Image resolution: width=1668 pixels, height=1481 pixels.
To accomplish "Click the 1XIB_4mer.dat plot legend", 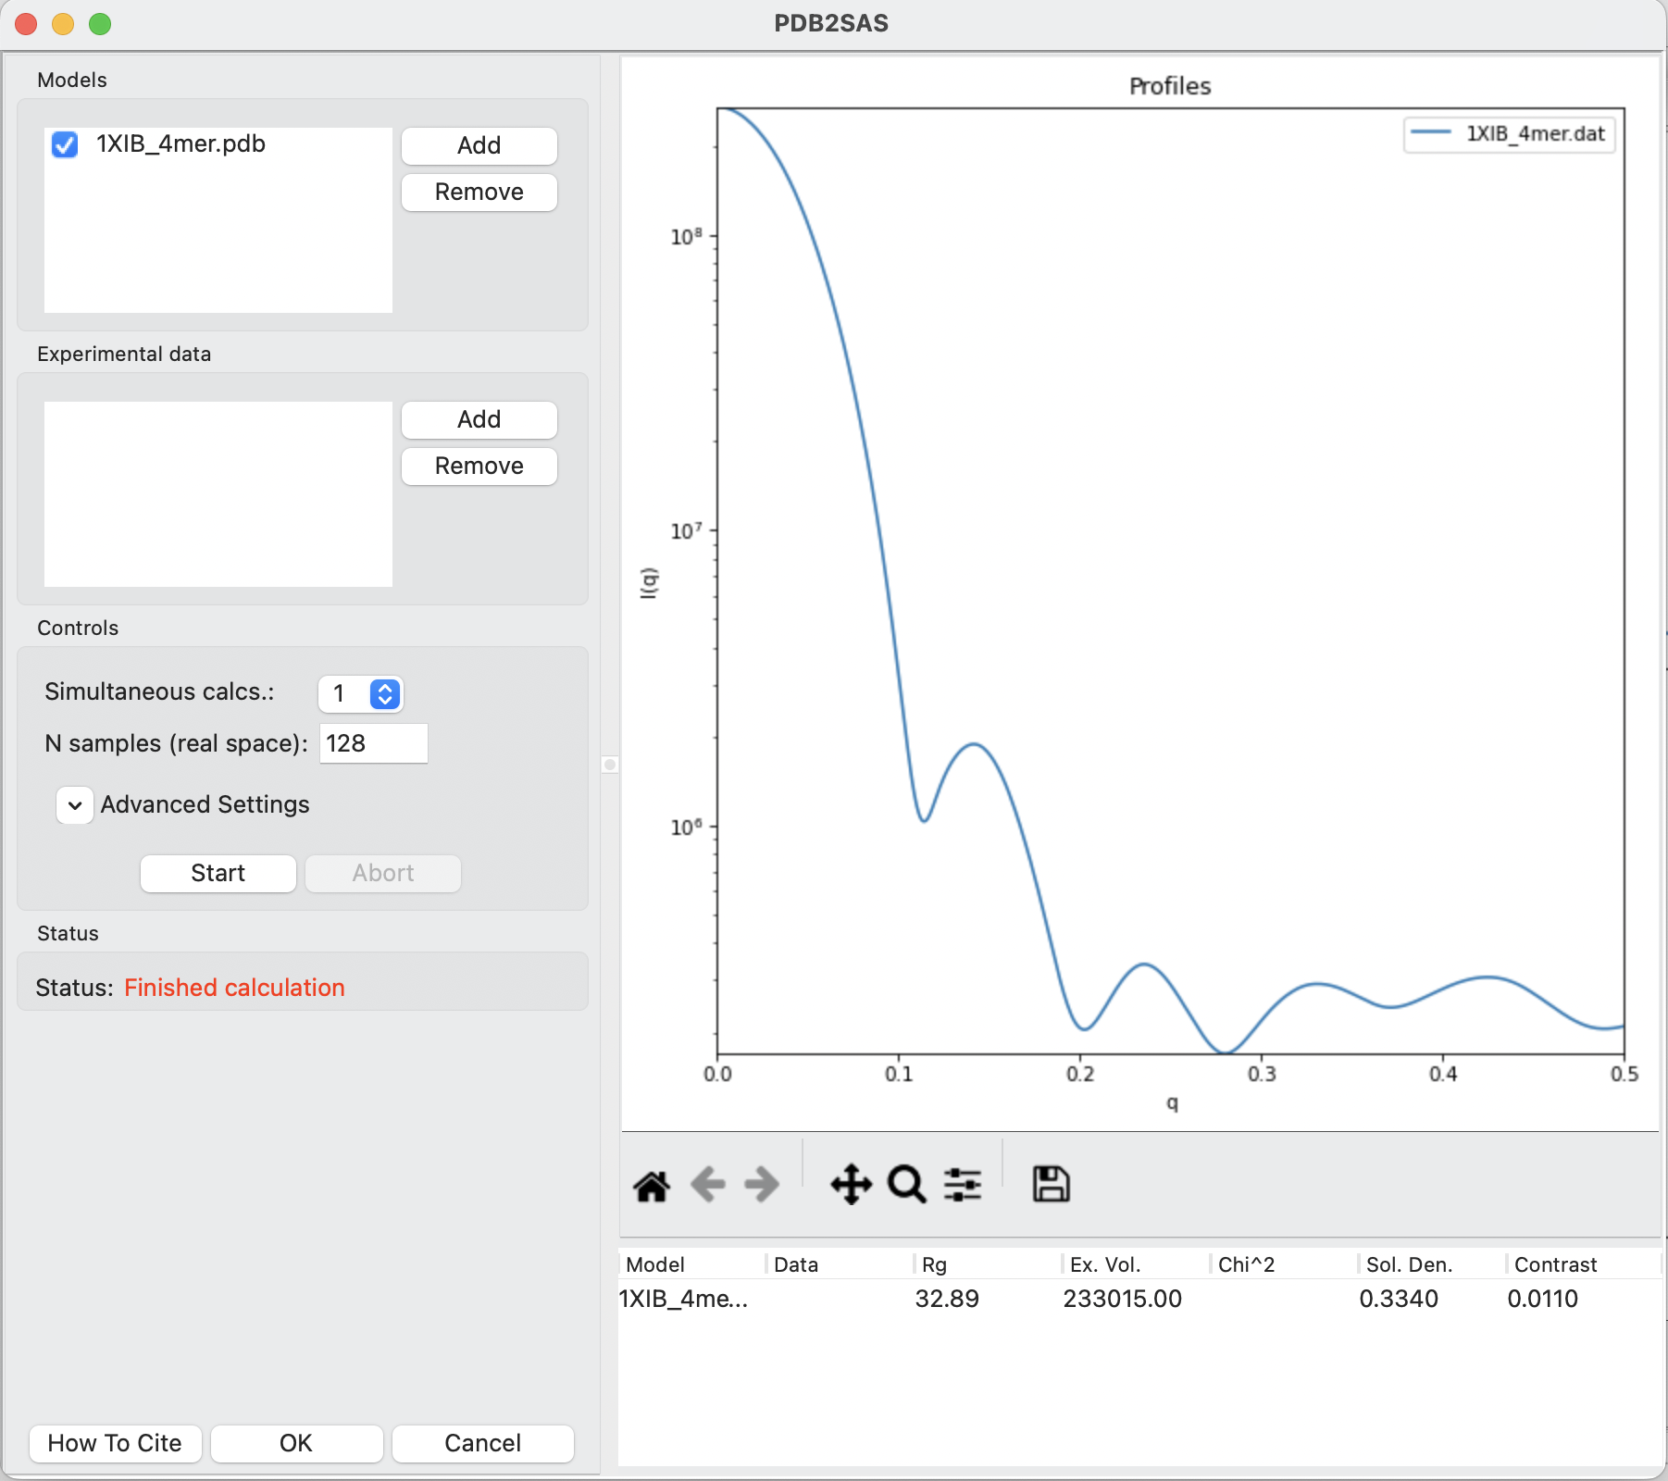I will click(x=1509, y=134).
